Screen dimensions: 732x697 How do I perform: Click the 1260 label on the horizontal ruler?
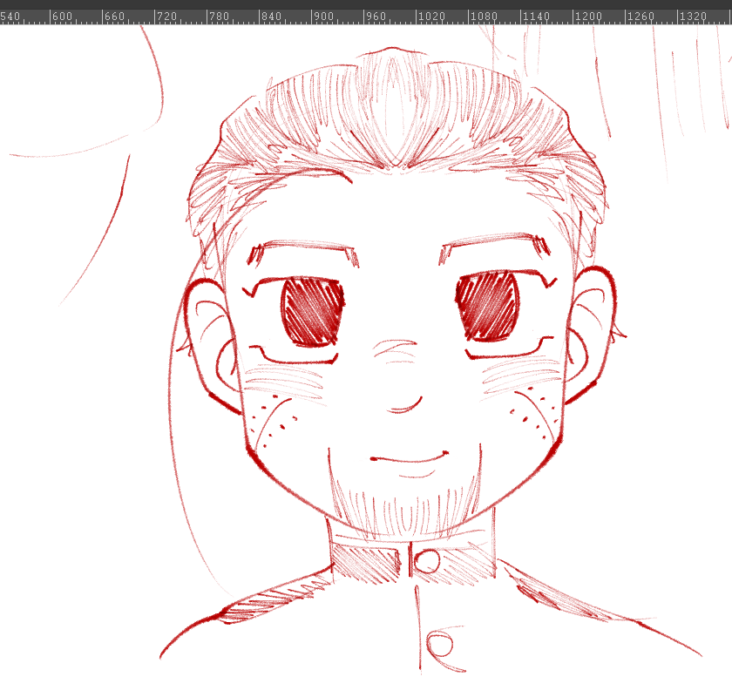(641, 17)
